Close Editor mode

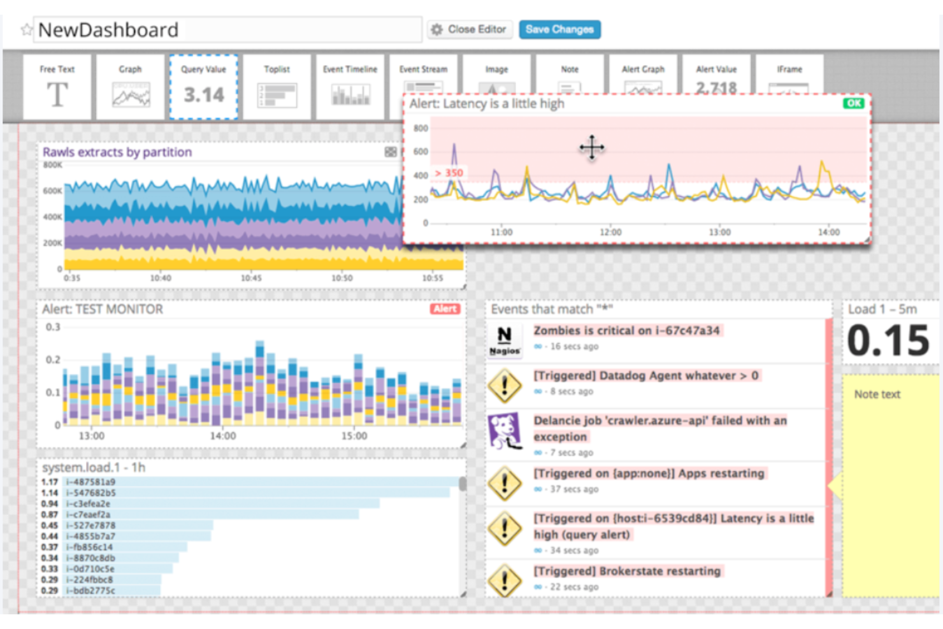[470, 29]
